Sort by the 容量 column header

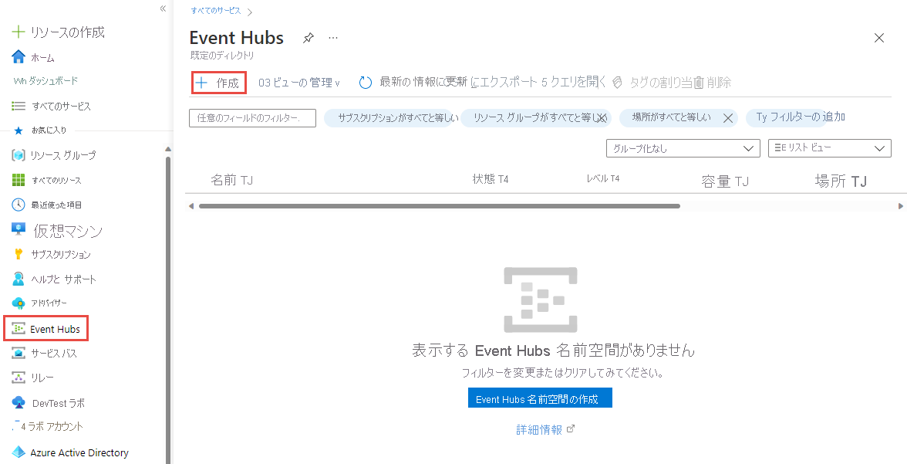click(x=725, y=181)
